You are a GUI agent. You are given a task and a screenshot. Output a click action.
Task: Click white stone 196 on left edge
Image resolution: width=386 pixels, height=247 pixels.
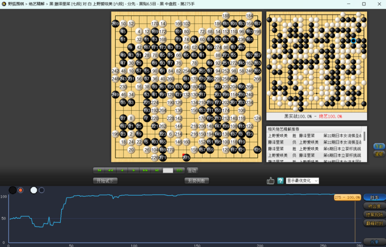[115, 134]
